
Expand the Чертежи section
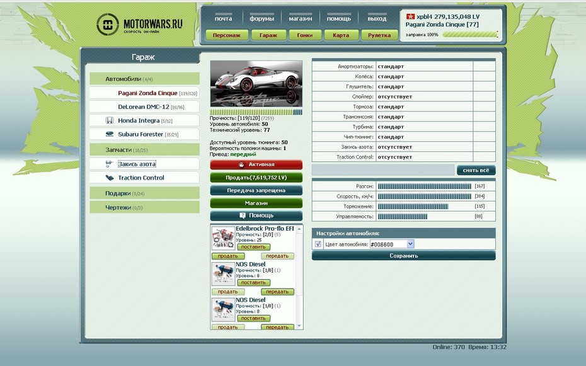[144, 207]
